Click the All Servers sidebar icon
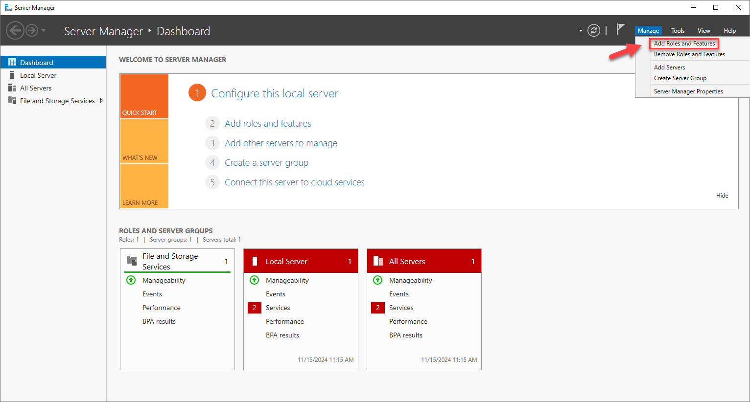The image size is (750, 402). click(12, 88)
